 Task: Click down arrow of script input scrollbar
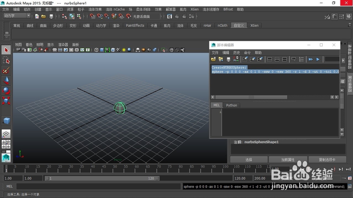tap(342, 134)
